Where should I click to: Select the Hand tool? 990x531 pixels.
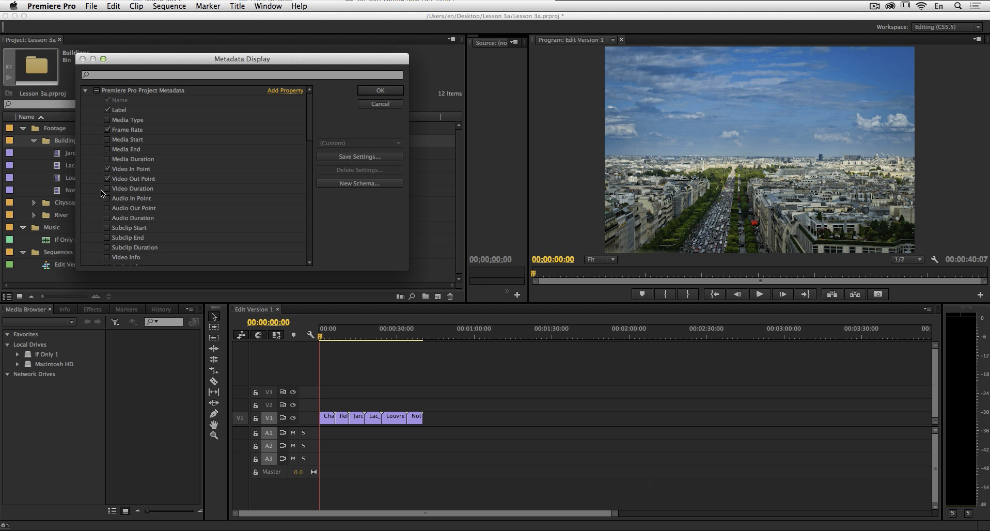(214, 425)
